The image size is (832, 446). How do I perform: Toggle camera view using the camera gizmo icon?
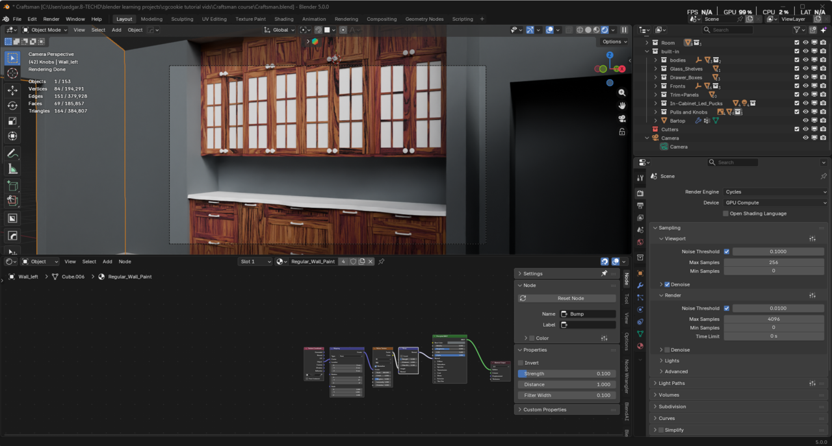[622, 119]
